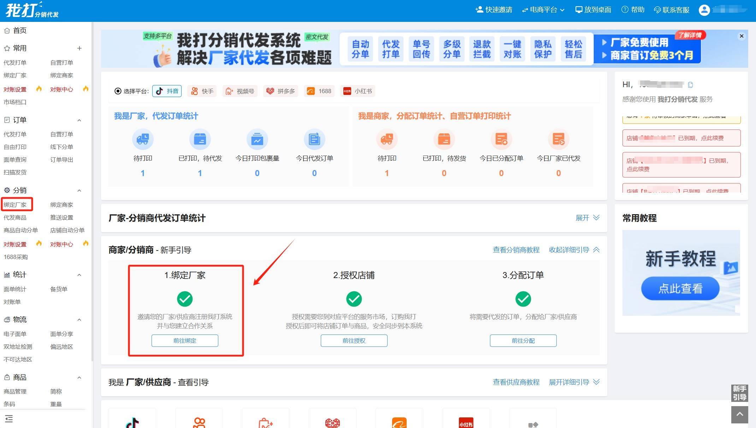Expand 厂家-分销商代发订单统计 with 展开
This screenshot has width=756, height=428.
point(587,218)
